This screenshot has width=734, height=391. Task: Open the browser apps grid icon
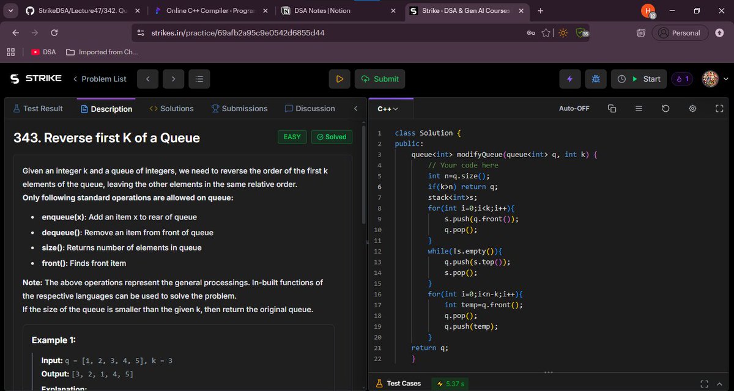click(x=10, y=52)
